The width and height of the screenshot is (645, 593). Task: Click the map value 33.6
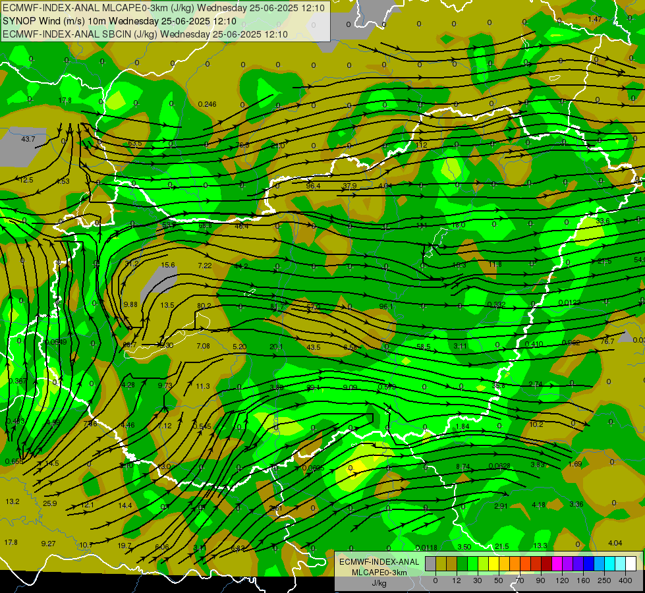(603, 221)
